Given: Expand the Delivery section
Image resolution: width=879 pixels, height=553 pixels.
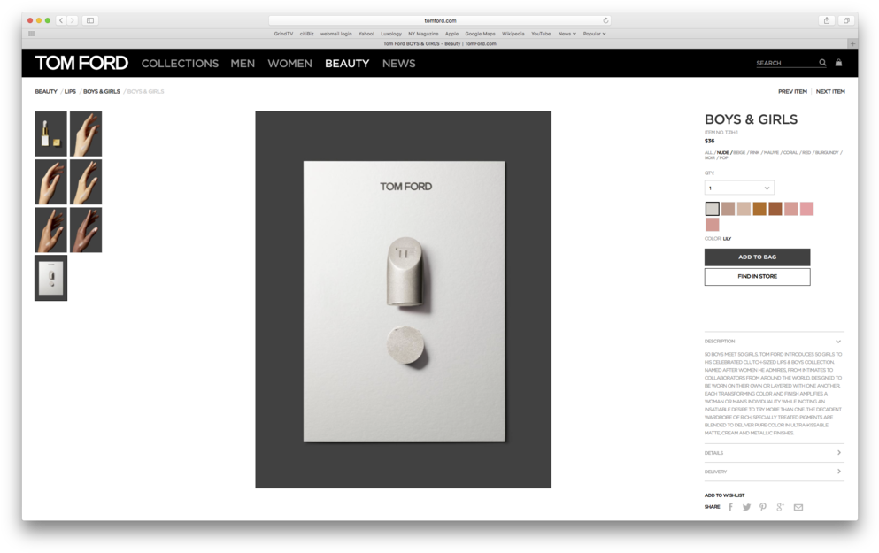Looking at the screenshot, I should click(838, 472).
